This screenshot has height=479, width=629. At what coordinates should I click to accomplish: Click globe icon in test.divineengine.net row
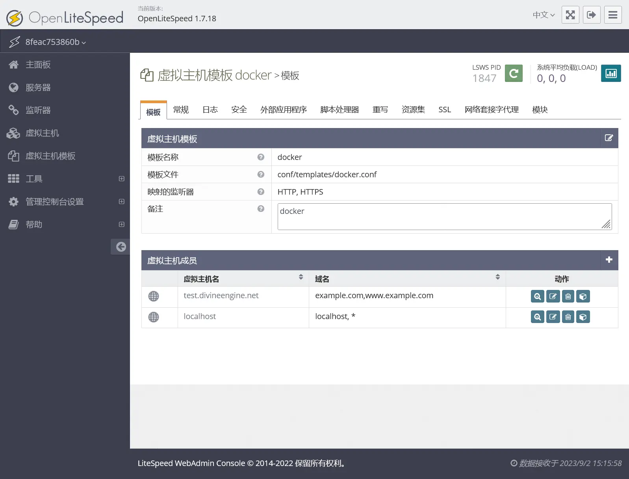154,296
